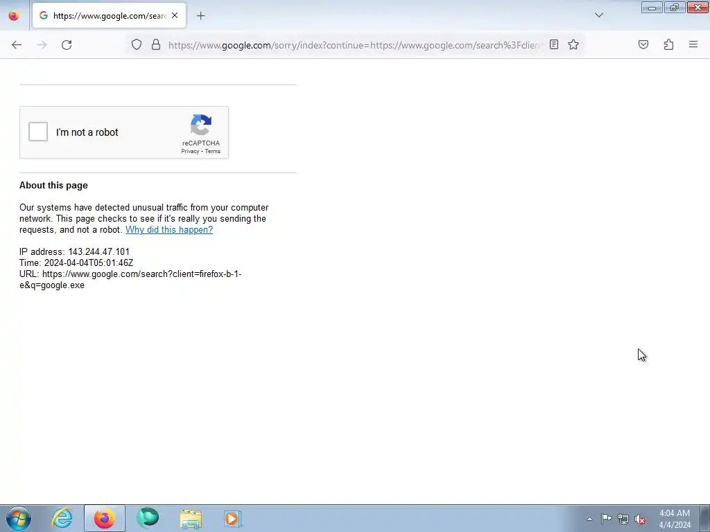Open network status tray icon

[x=623, y=519]
